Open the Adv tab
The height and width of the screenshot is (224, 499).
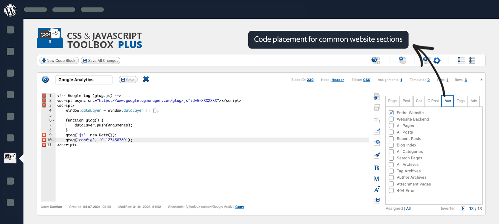click(x=473, y=101)
